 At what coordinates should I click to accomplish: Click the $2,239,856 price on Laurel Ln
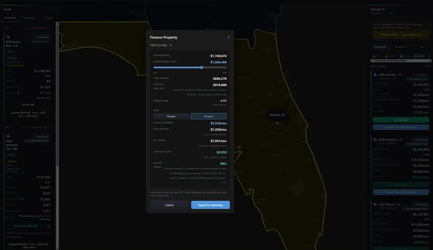(x=421, y=150)
